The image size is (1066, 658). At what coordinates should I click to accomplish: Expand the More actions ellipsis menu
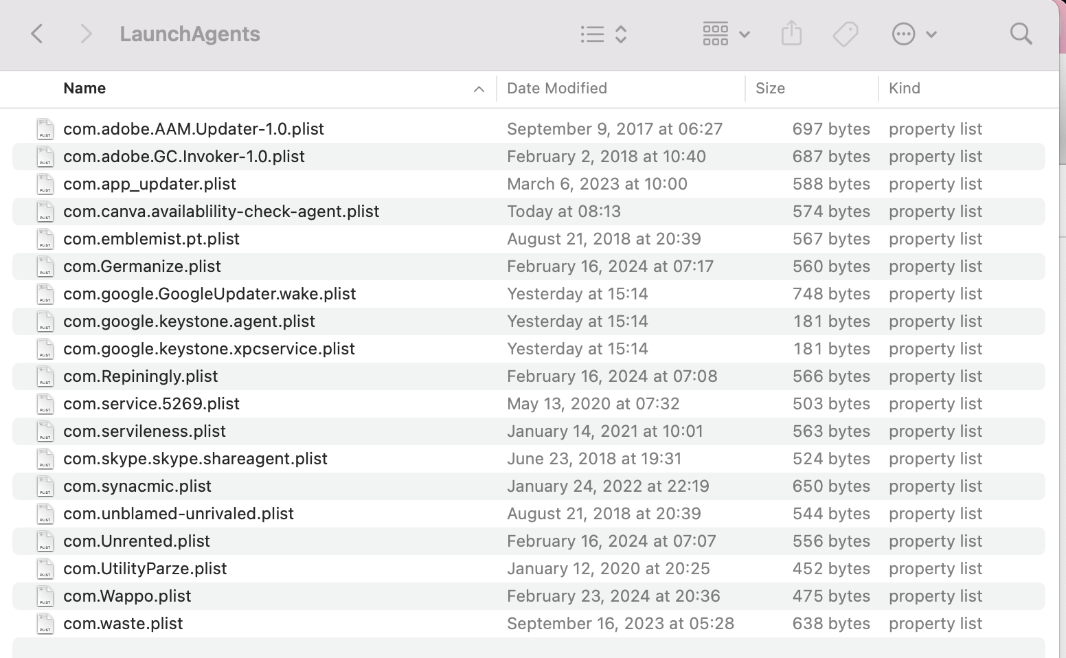coord(914,34)
